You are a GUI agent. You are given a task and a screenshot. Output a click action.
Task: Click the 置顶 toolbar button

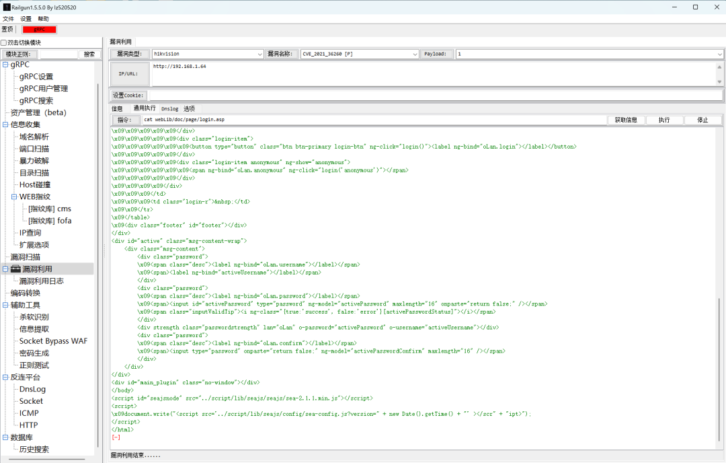[x=7, y=30]
